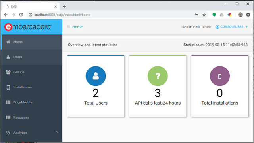Toggle the sidebar with hamburger icon
Screen dimensions: 254x143
[x=69, y=27]
